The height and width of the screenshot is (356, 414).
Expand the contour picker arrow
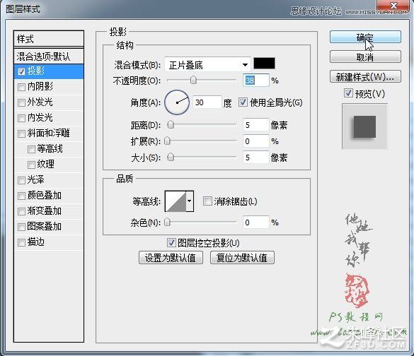click(x=190, y=201)
